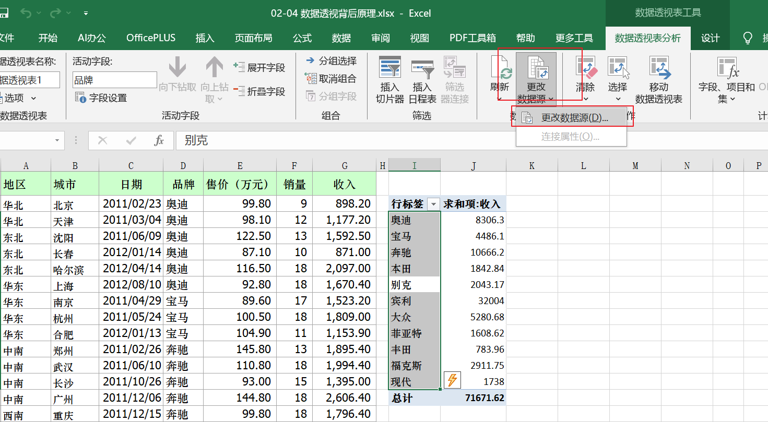Click the 别克 pivot row label
The height and width of the screenshot is (422, 768).
(415, 285)
